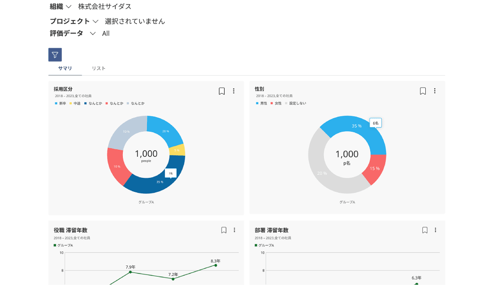Viewport: 483px width, 285px height.
Task: Click the 選択されていません project value
Action: (135, 21)
